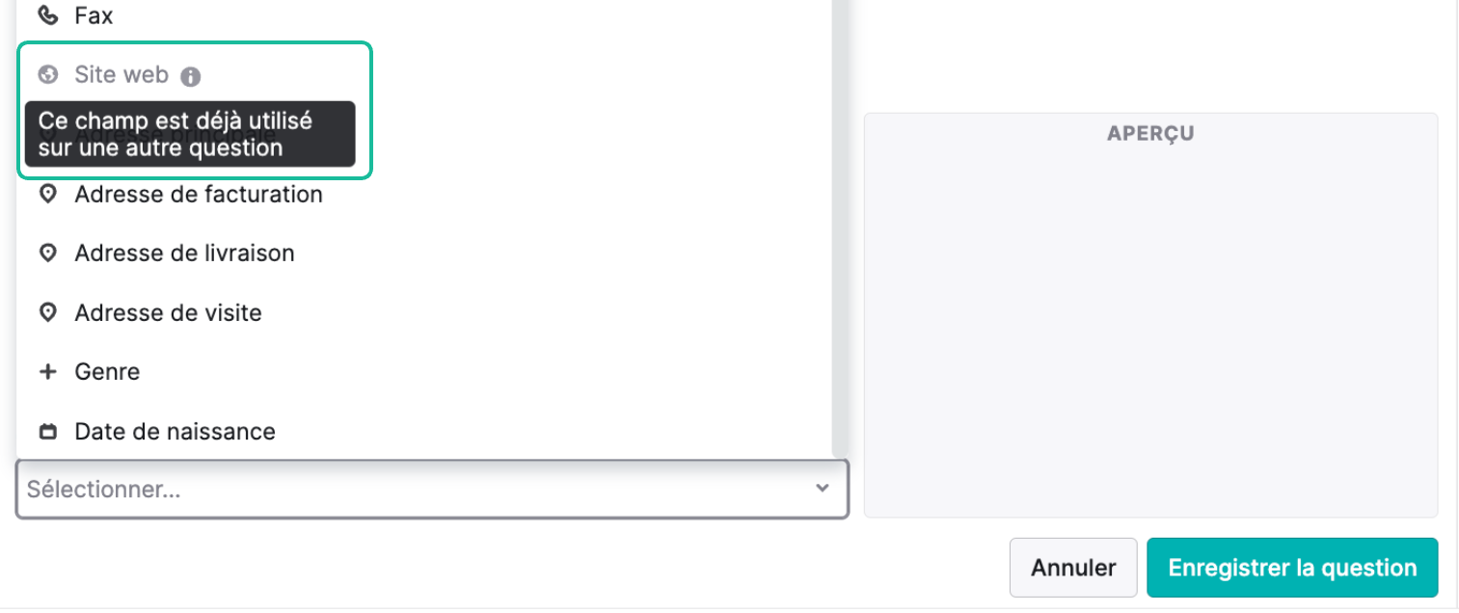
Task: Click the dropdown list scrollbar
Action: [x=840, y=227]
